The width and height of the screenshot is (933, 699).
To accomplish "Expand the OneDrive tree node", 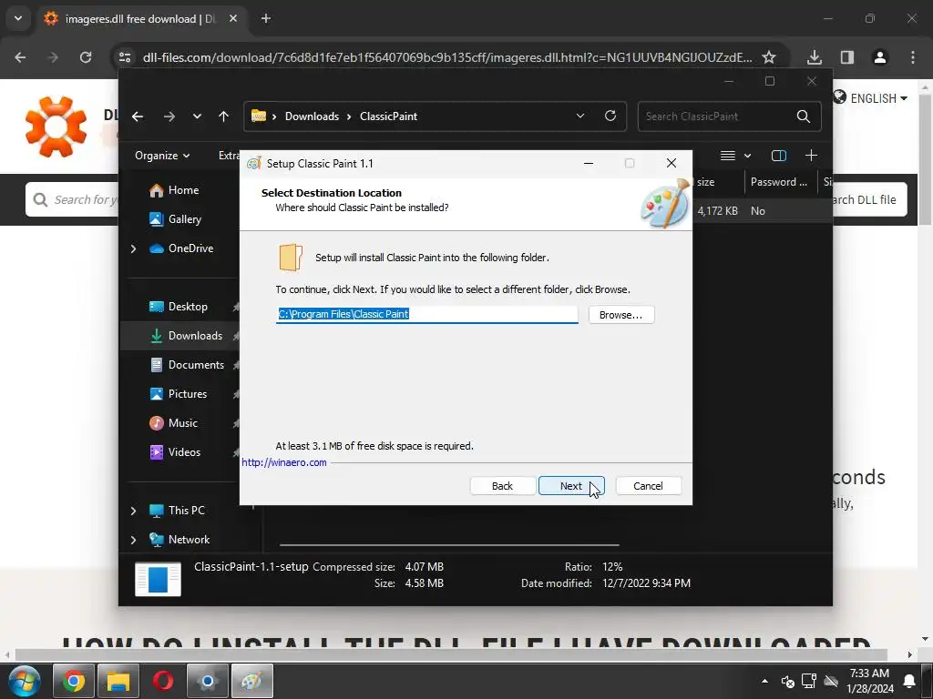I will pos(133,248).
